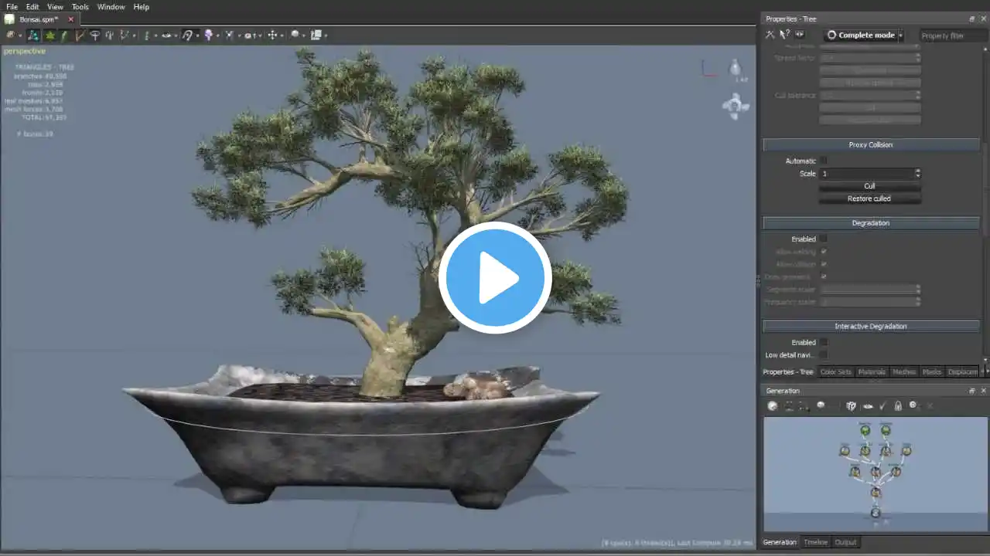Click the checkmark icon in Generation toolbar
This screenshot has width=990, height=556.
883,405
